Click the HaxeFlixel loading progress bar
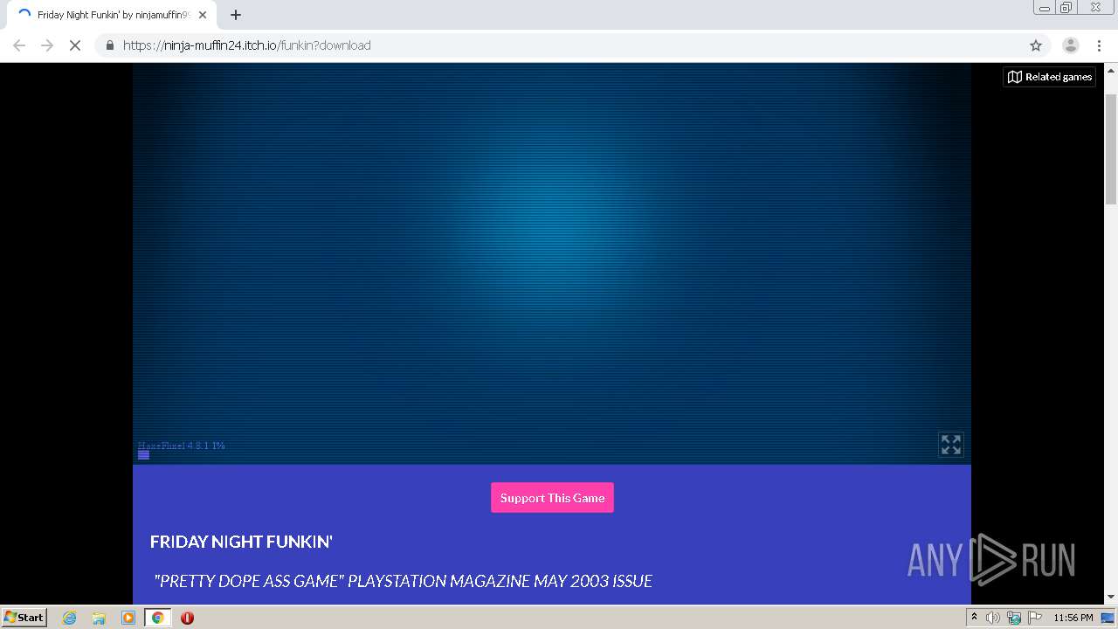 coord(143,455)
